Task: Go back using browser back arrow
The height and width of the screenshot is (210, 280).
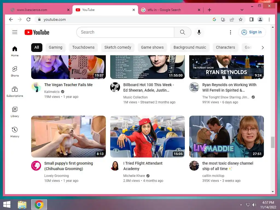Action: (x=11, y=19)
